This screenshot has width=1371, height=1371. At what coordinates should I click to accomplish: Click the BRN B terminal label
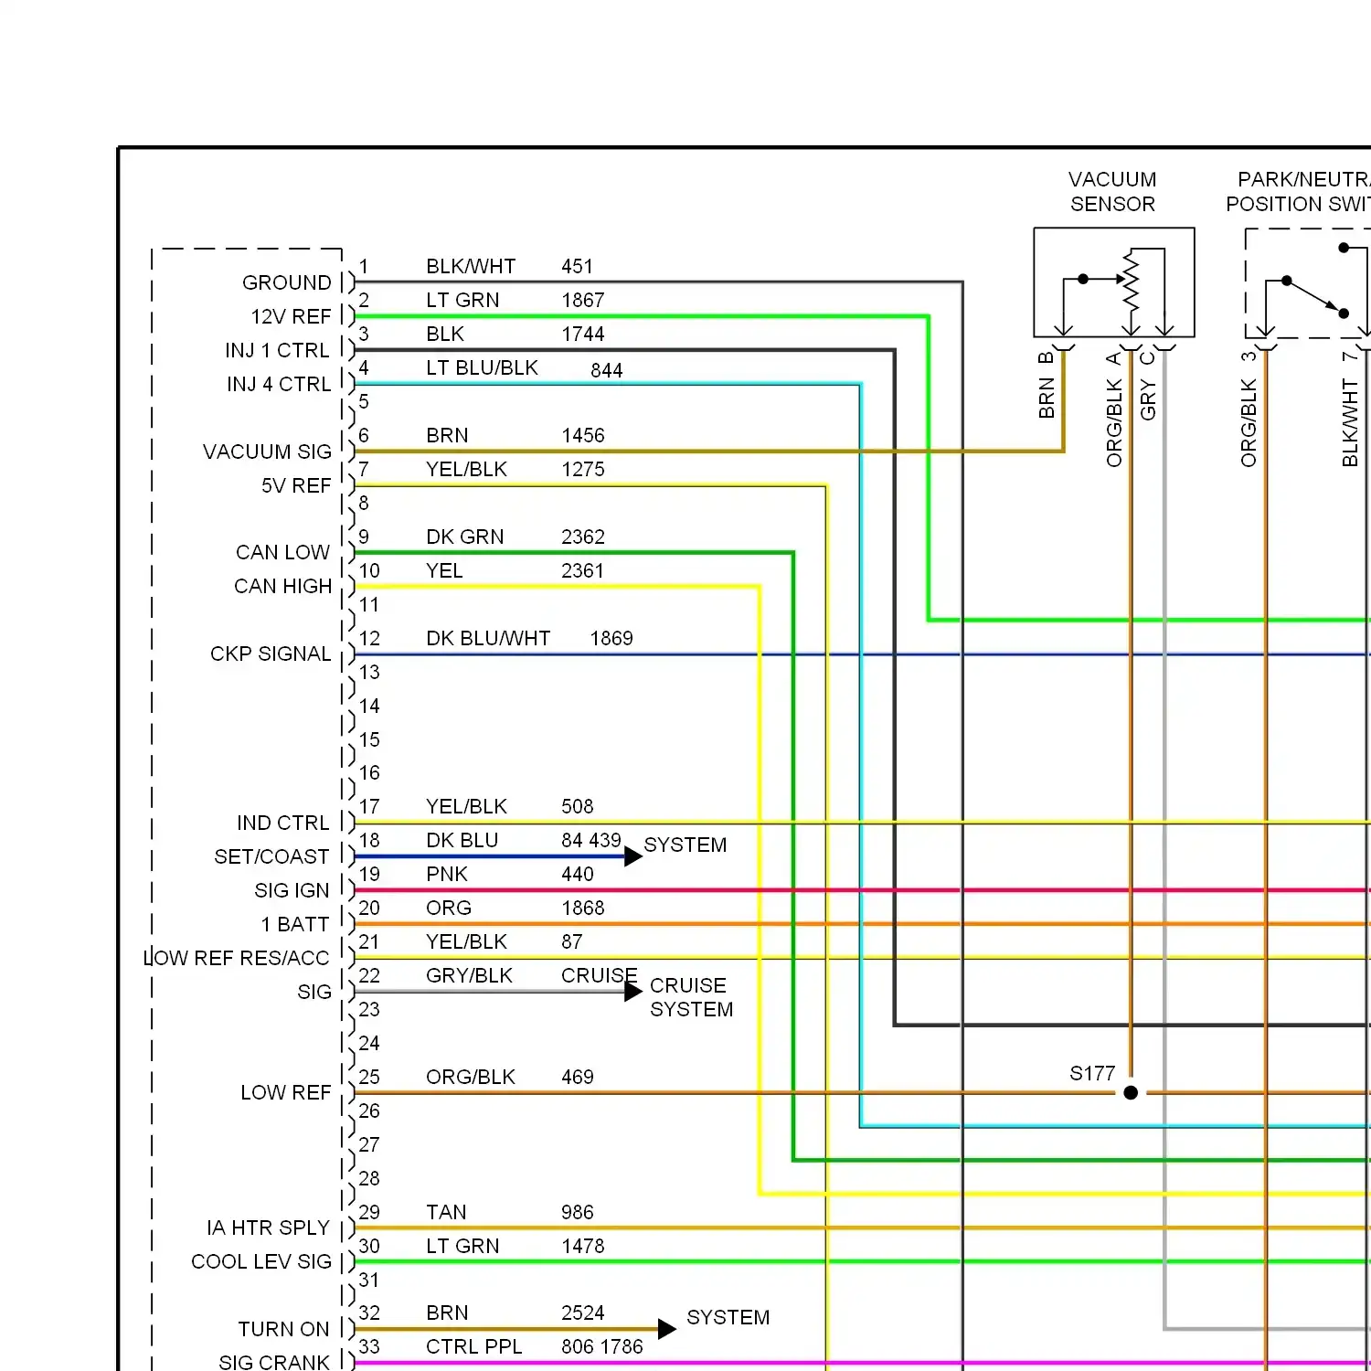(1047, 385)
